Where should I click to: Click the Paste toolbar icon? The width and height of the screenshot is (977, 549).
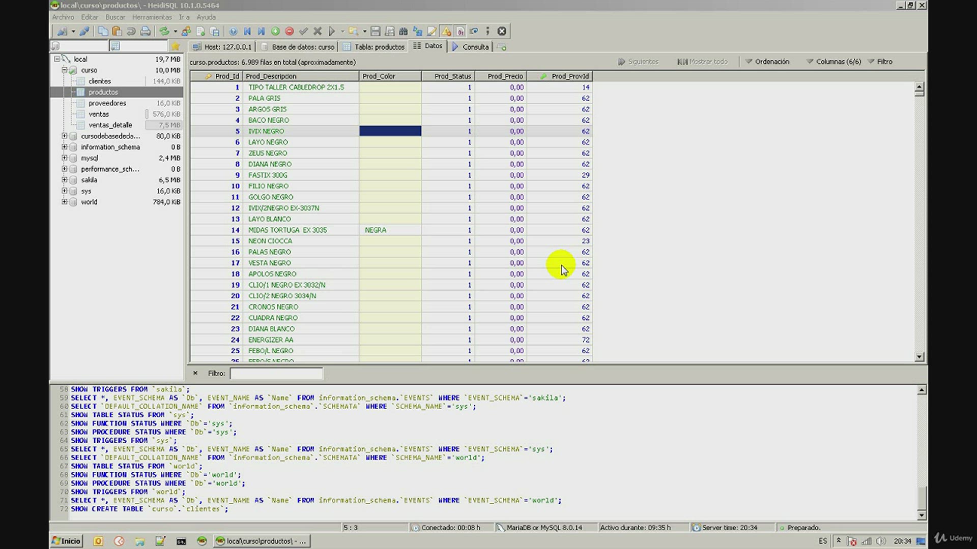click(x=117, y=32)
